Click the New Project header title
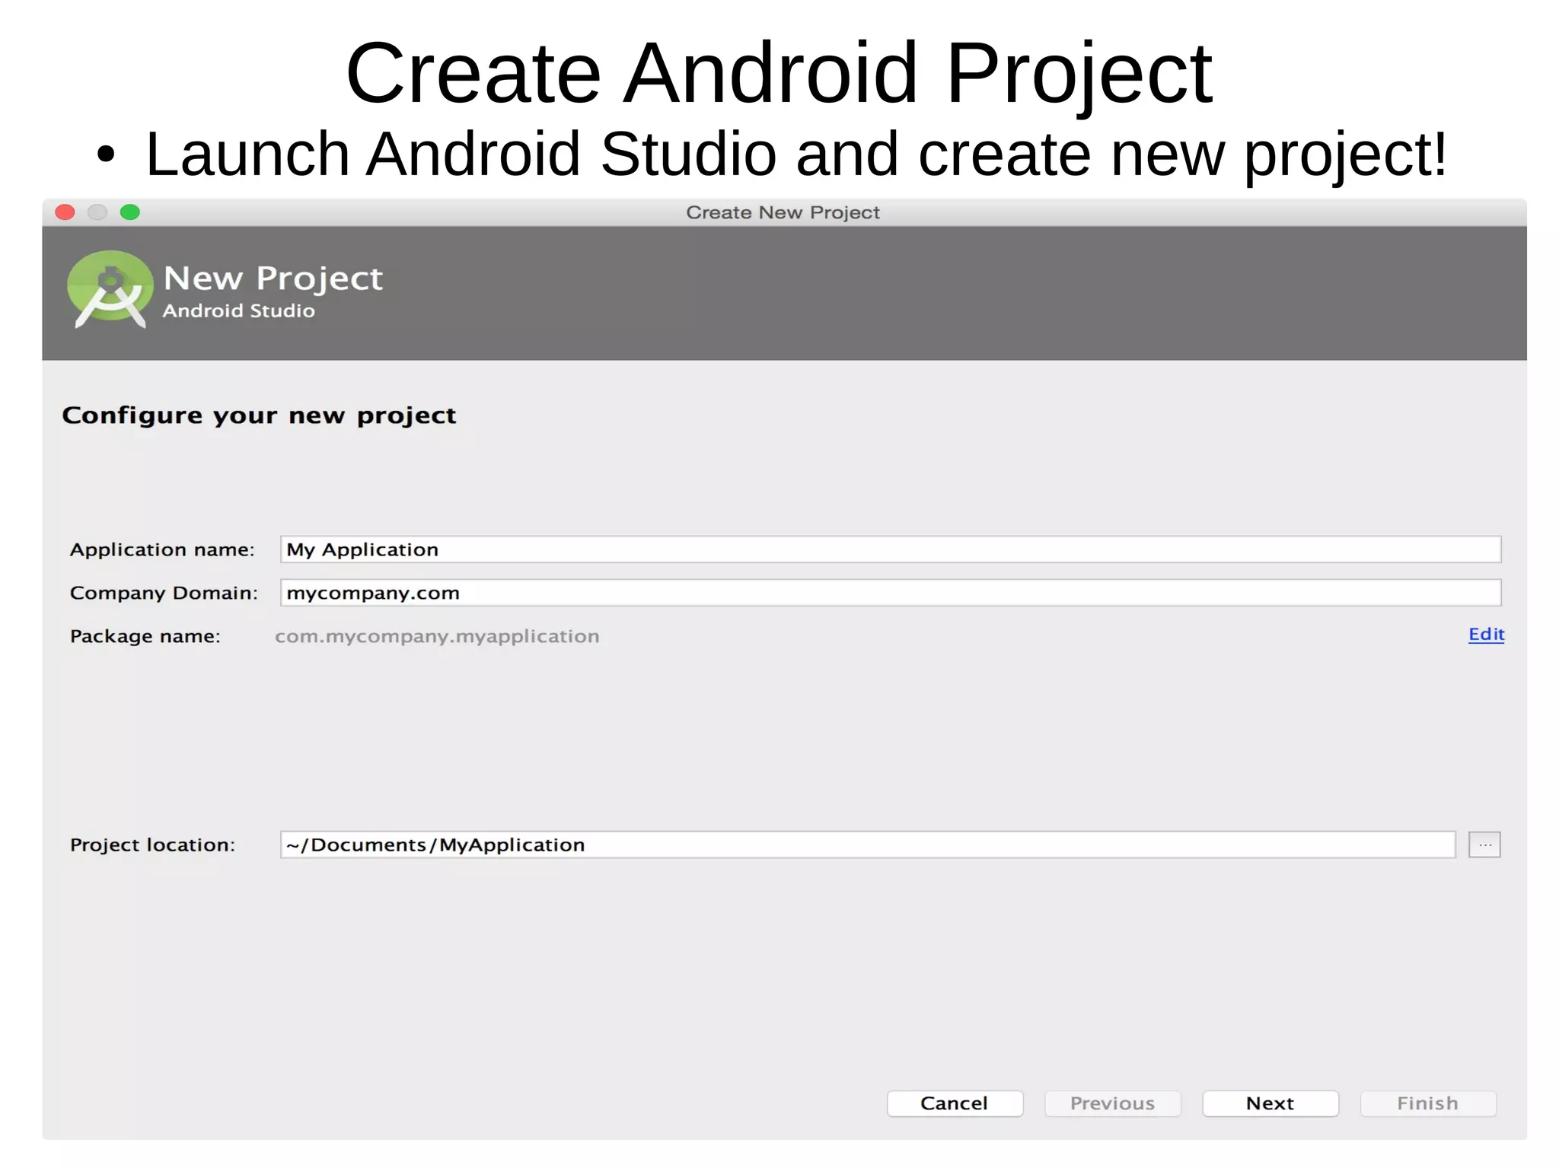Screen dimensions: 1559x1168 (x=273, y=278)
